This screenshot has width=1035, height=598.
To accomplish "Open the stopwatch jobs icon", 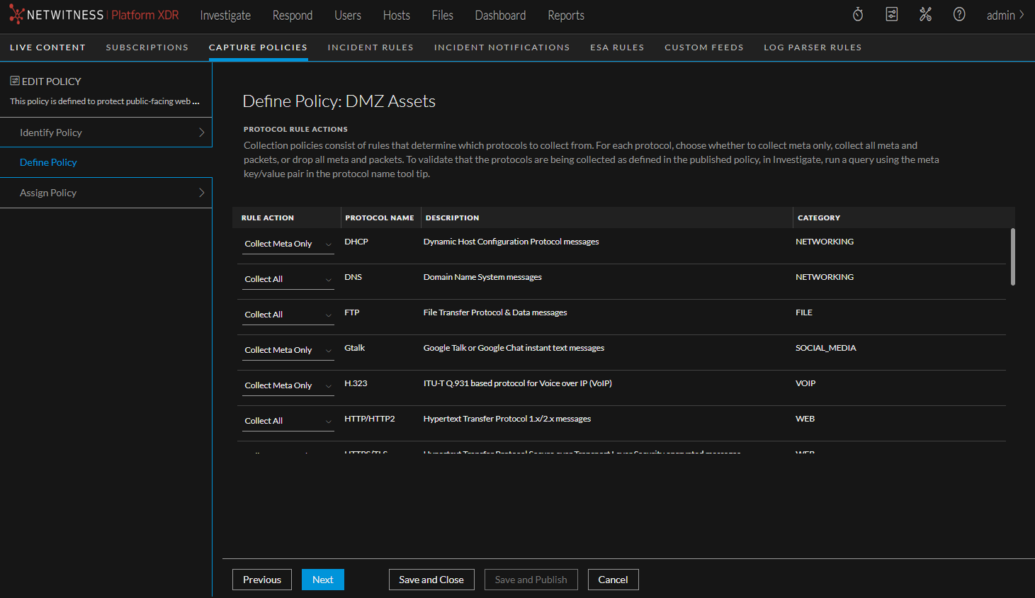I will [858, 15].
